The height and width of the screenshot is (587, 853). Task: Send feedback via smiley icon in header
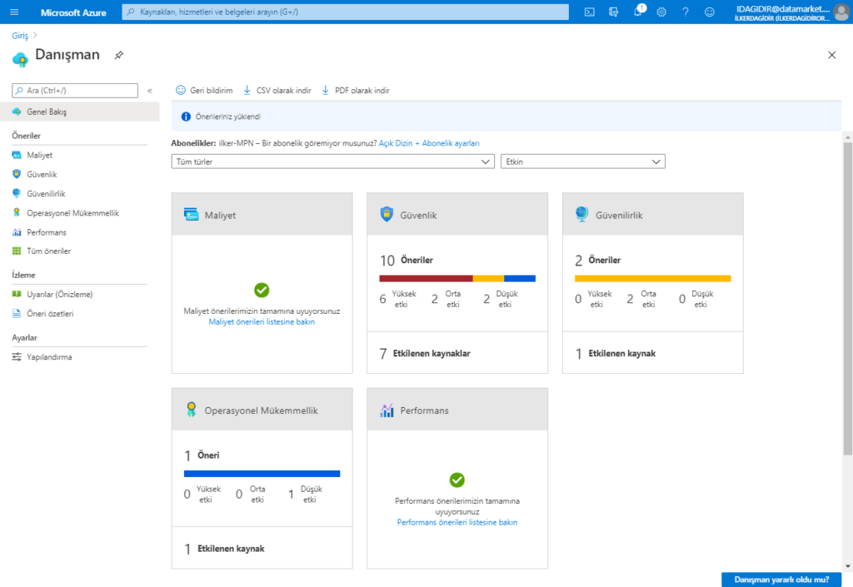coord(710,12)
